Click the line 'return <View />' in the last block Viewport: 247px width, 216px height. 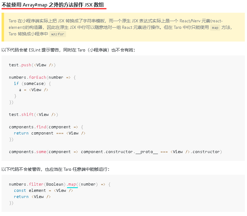(x=32, y=197)
